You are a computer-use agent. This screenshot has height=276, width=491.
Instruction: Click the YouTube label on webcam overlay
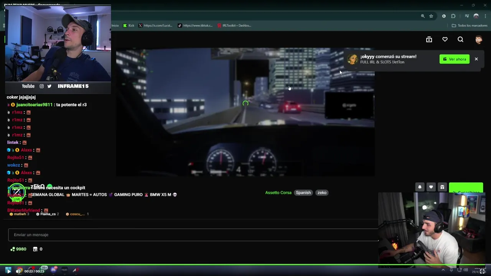pos(28,86)
